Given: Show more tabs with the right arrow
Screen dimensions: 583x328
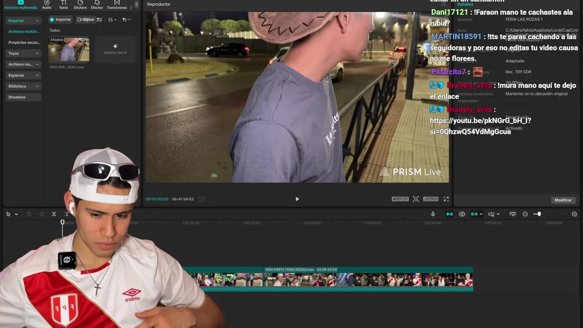Looking at the screenshot, I should pos(137,4).
